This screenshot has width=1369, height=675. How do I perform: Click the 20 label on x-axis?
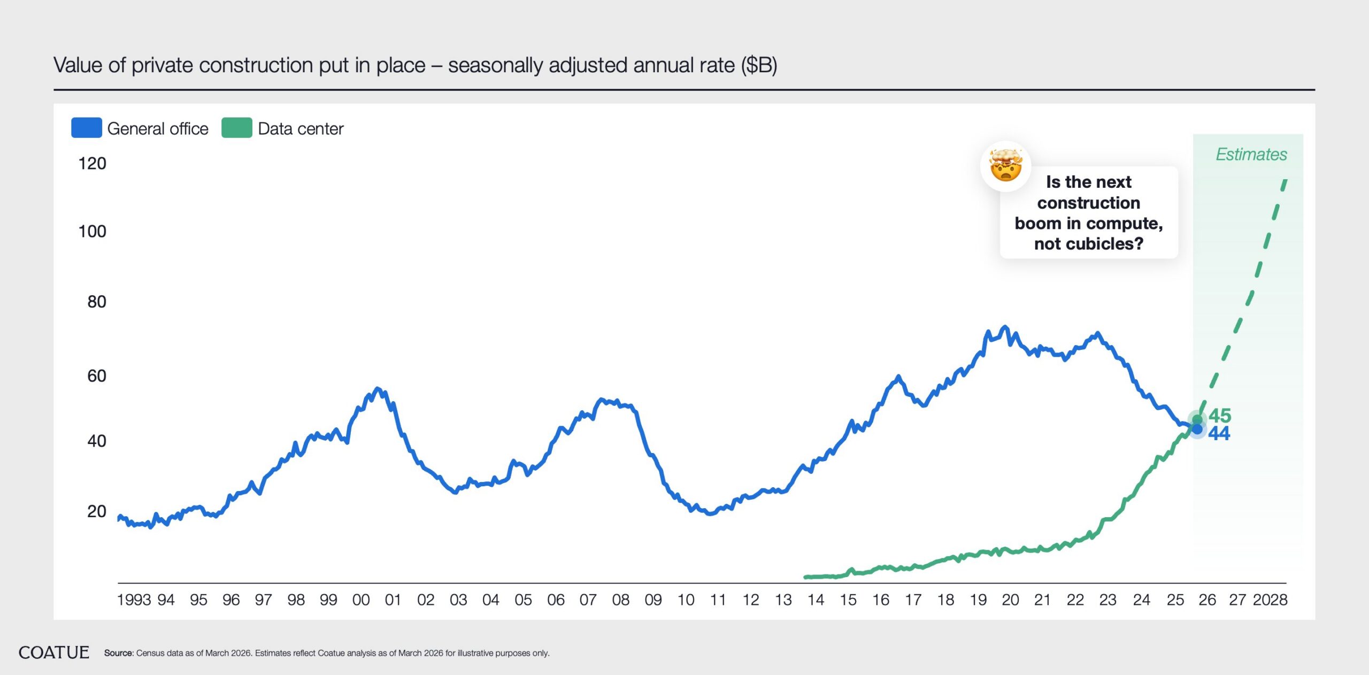1010,600
